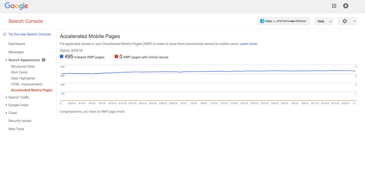Open the Google apps grid icon
The width and height of the screenshot is (365, 181).
point(334,6)
